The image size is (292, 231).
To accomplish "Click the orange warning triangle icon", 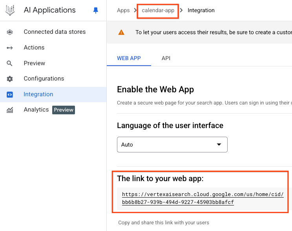I will (122, 32).
